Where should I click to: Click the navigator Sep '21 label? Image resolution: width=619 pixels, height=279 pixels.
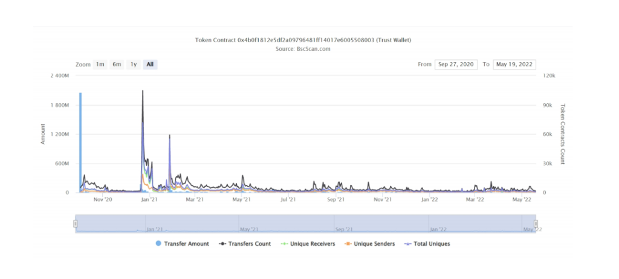344,229
